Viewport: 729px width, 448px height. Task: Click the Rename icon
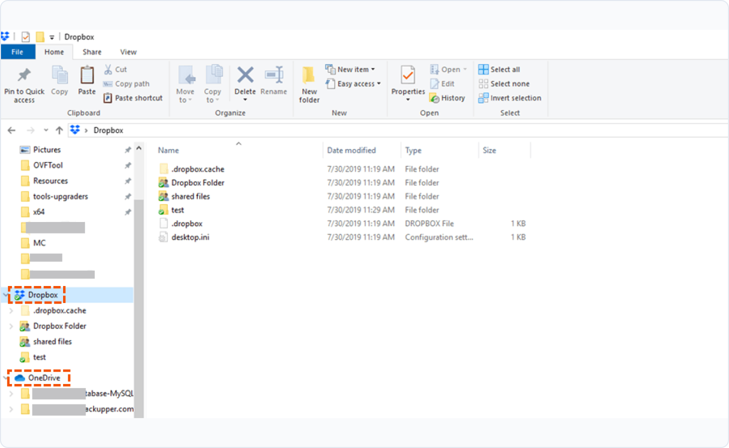tap(274, 75)
